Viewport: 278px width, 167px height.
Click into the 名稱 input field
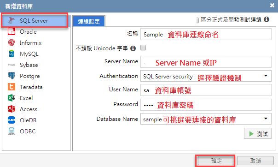(206, 34)
